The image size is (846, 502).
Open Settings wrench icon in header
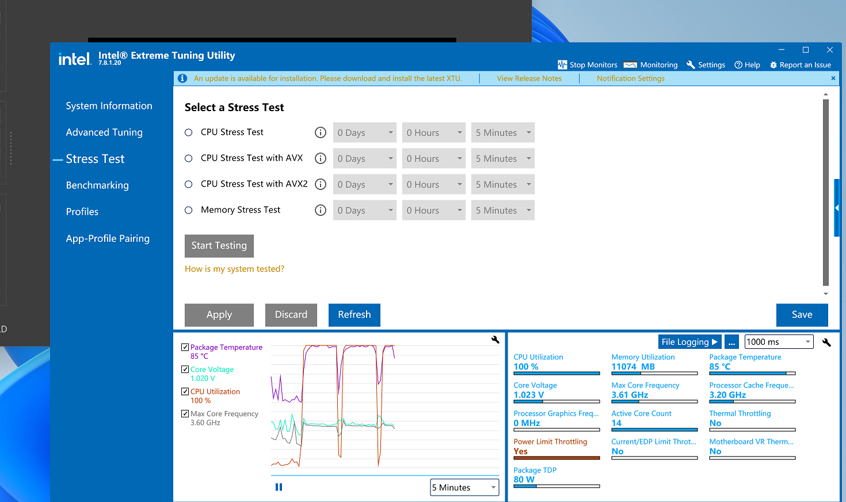[691, 64]
